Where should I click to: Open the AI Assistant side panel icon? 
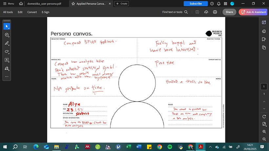264,22
